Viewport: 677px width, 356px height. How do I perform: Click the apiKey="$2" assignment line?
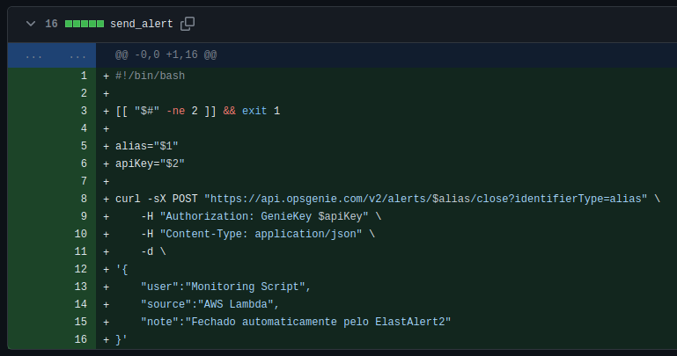click(150, 163)
